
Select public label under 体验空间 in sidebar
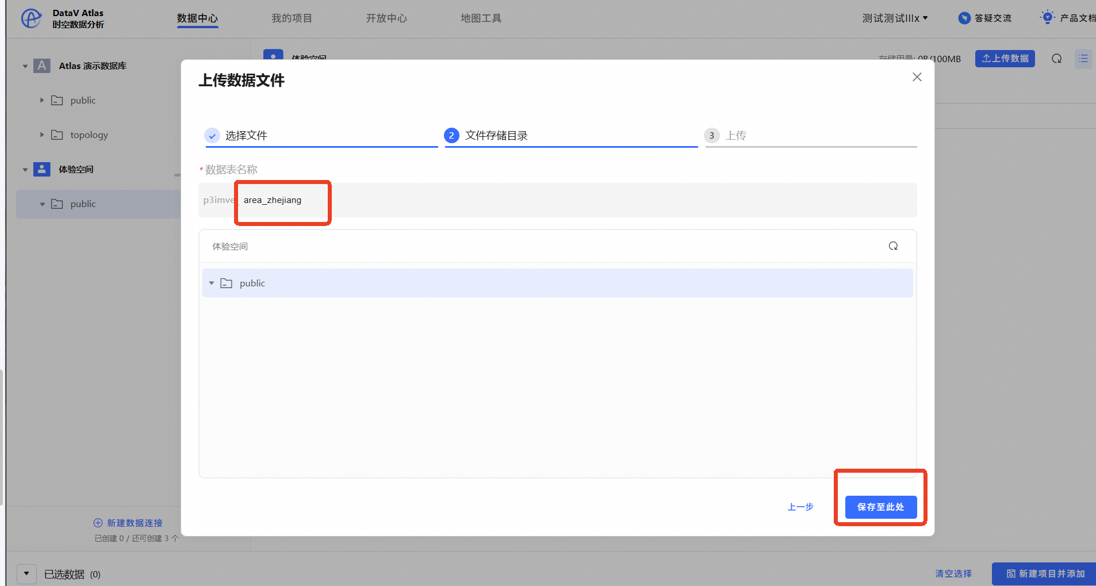[x=83, y=204]
